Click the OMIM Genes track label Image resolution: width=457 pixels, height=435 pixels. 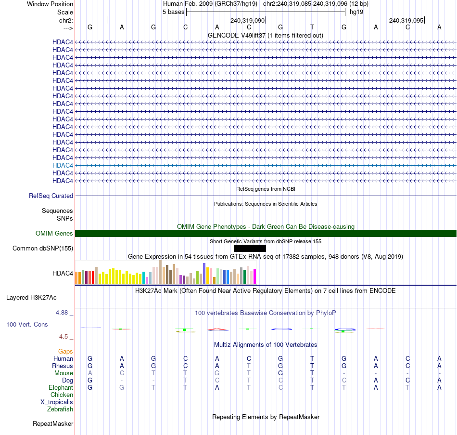54,233
